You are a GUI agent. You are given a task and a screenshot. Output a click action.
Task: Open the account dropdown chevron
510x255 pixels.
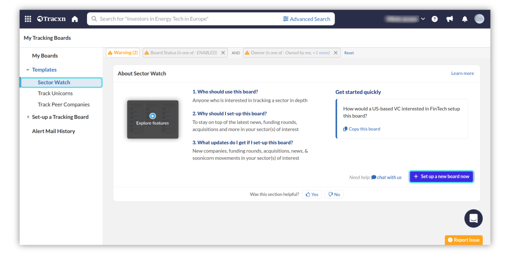point(423,19)
